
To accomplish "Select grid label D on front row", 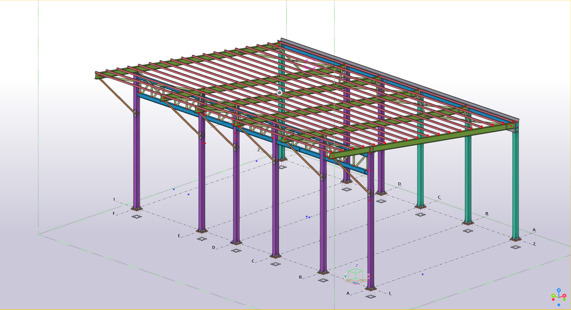I will [x=214, y=248].
